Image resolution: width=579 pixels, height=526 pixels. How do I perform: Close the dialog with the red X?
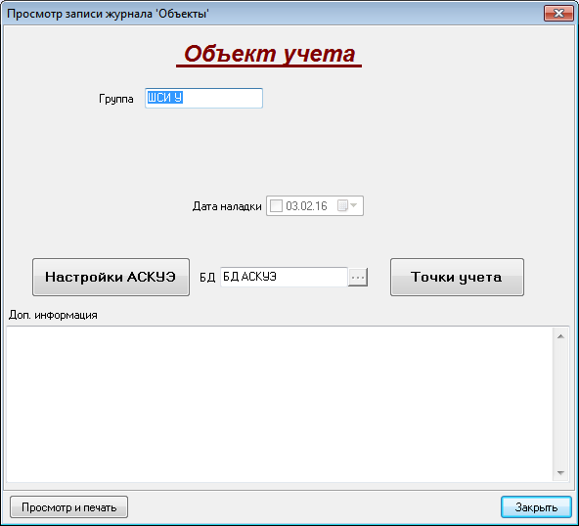pos(558,14)
